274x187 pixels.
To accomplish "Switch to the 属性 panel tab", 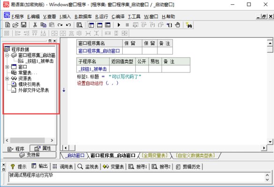I will tap(43, 149).
